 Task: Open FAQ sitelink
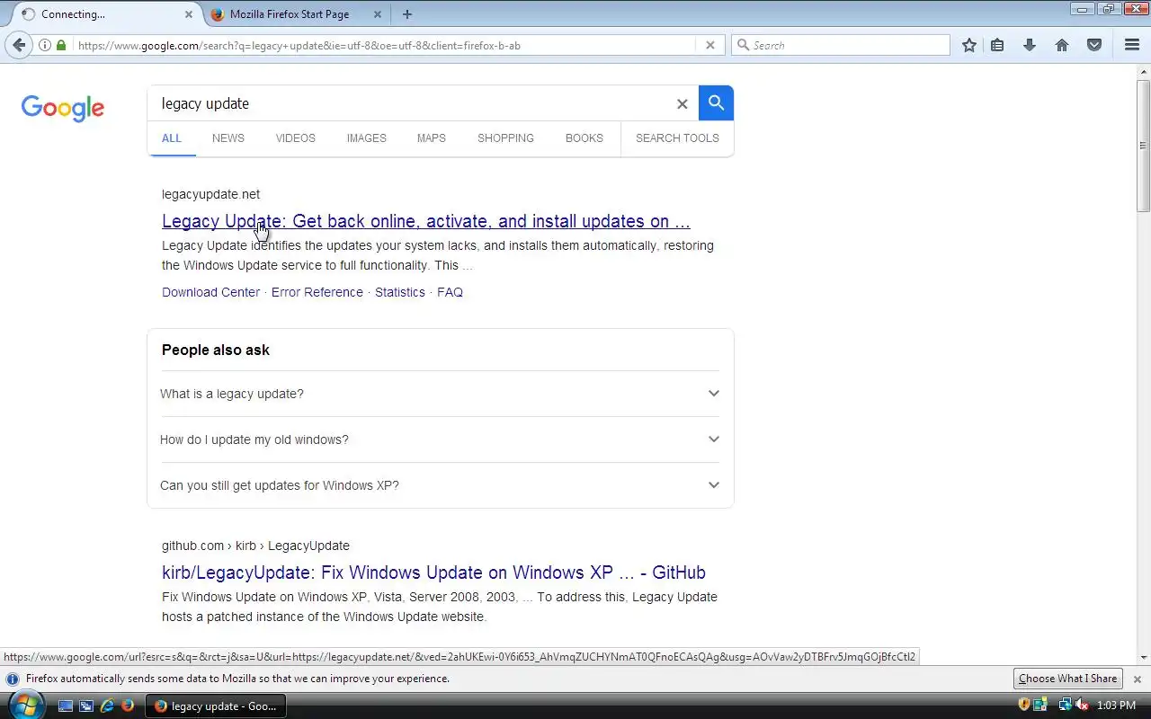click(450, 292)
